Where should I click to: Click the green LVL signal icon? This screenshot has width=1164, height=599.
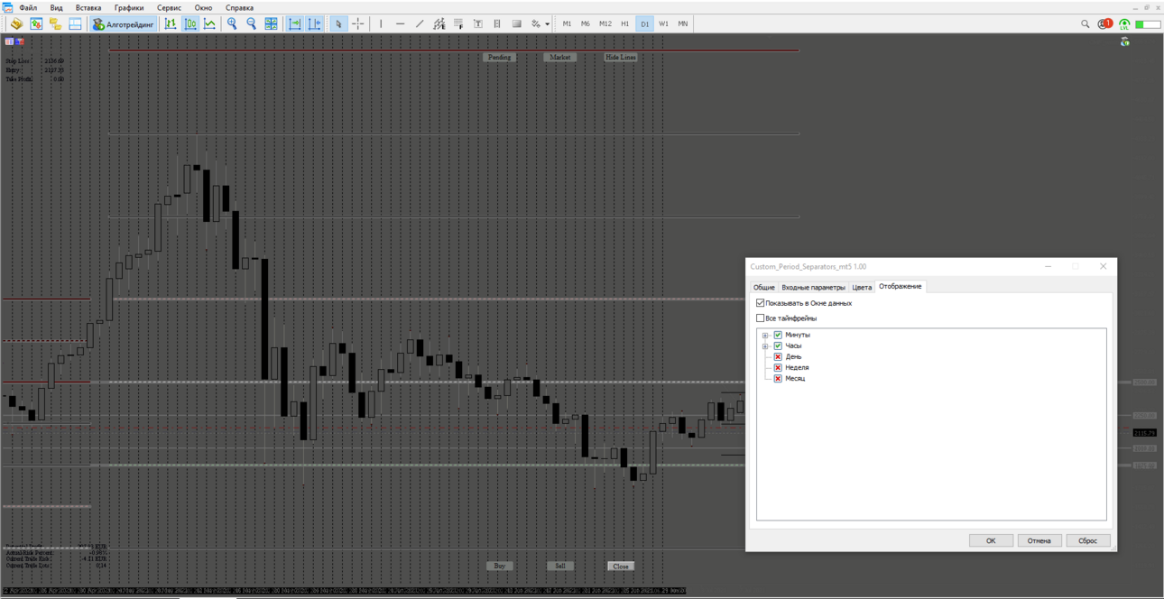click(1124, 24)
